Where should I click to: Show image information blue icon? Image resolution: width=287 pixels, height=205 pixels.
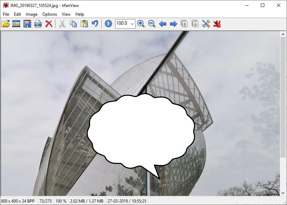click(109, 24)
